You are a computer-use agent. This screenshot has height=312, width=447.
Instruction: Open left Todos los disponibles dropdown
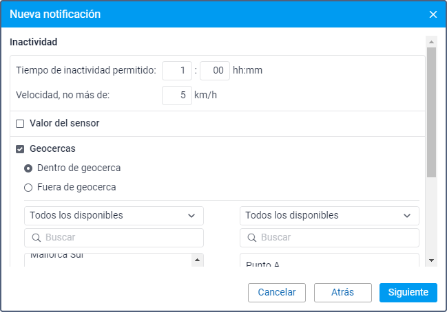(x=114, y=215)
